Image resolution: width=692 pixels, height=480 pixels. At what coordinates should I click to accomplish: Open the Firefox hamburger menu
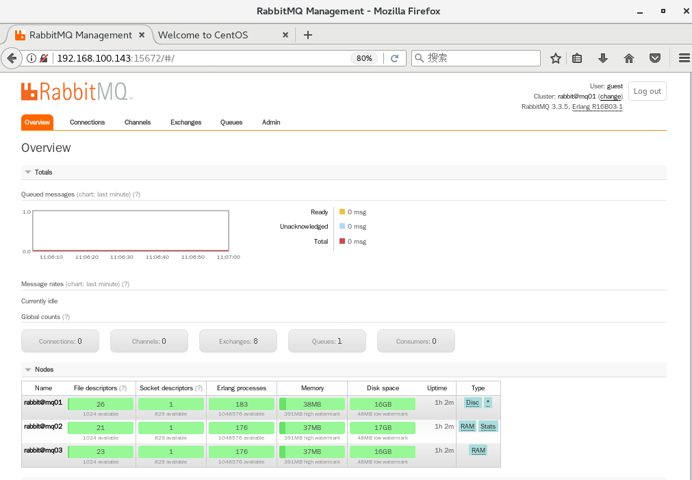click(x=684, y=58)
